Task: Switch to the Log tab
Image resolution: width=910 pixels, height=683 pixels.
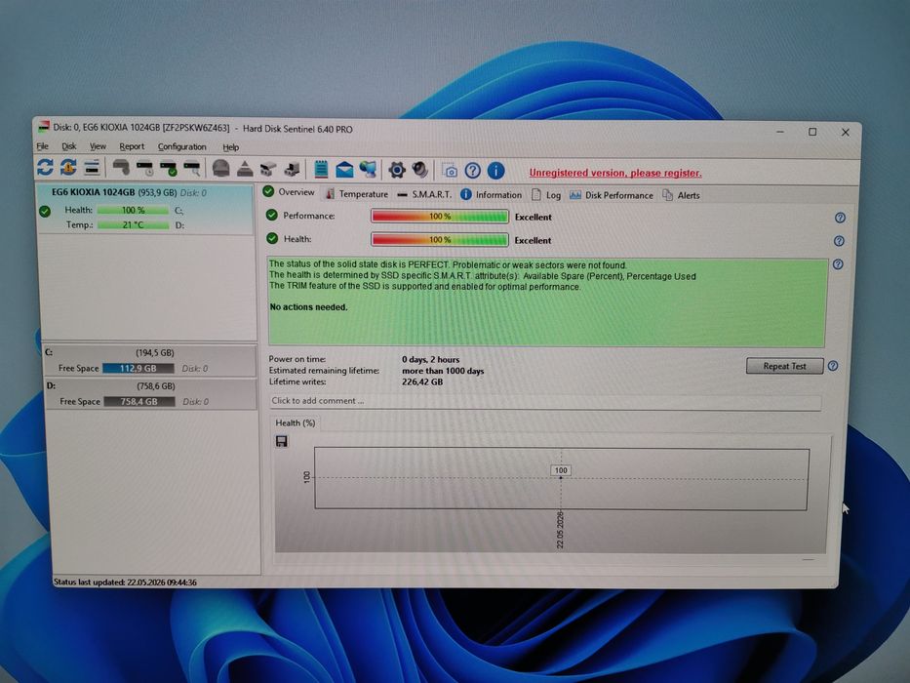Action: click(x=546, y=195)
